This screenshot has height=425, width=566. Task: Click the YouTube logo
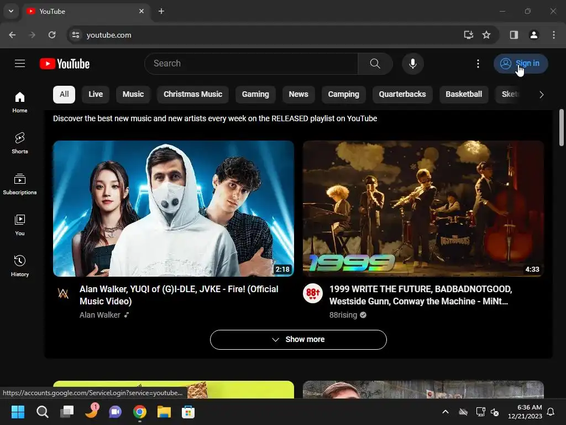tap(65, 64)
